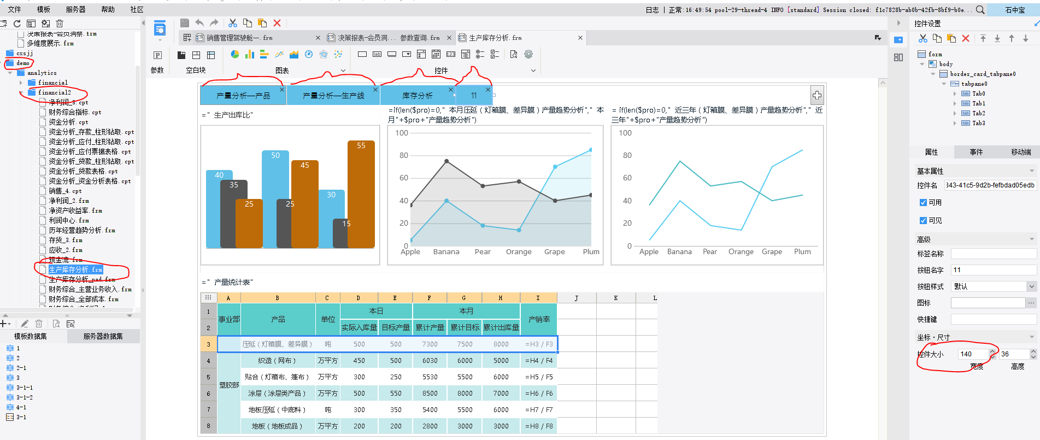1040x440 pixels.
Task: Open the search magnifier in title bar
Action: 980,10
